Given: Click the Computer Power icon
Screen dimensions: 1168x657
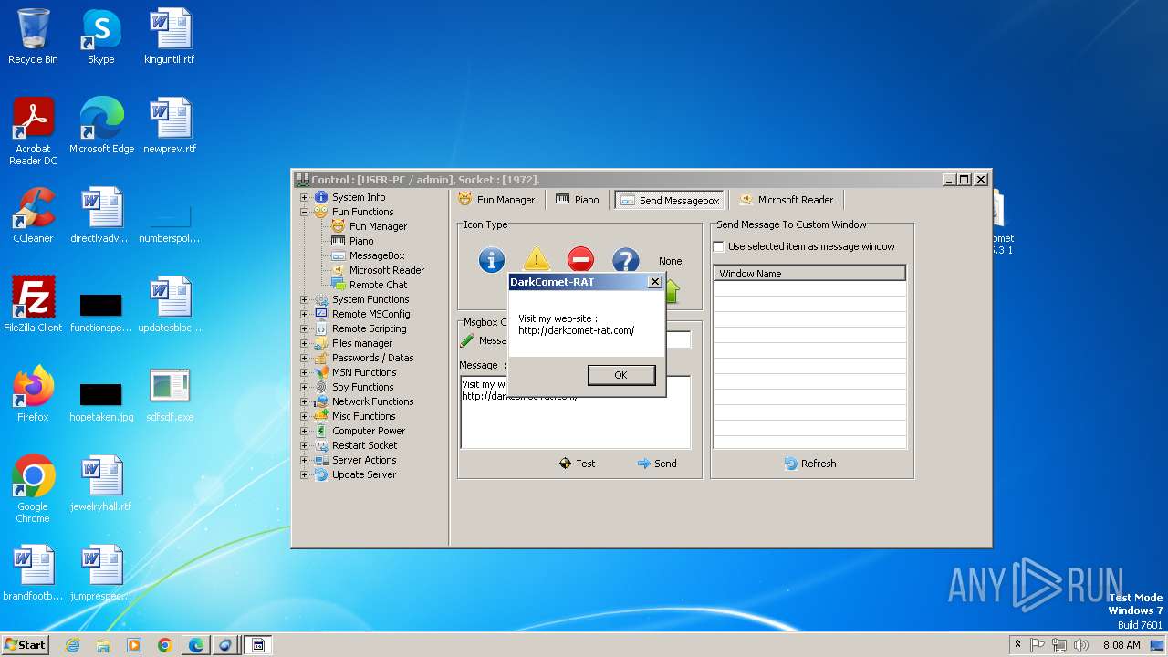Looking at the screenshot, I should point(321,431).
